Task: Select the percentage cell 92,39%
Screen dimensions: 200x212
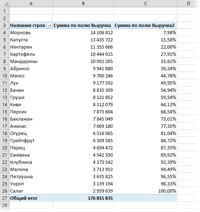Action: click(x=146, y=162)
